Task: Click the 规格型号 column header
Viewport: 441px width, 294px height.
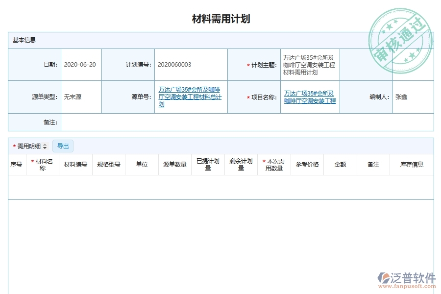Action: 108,164
